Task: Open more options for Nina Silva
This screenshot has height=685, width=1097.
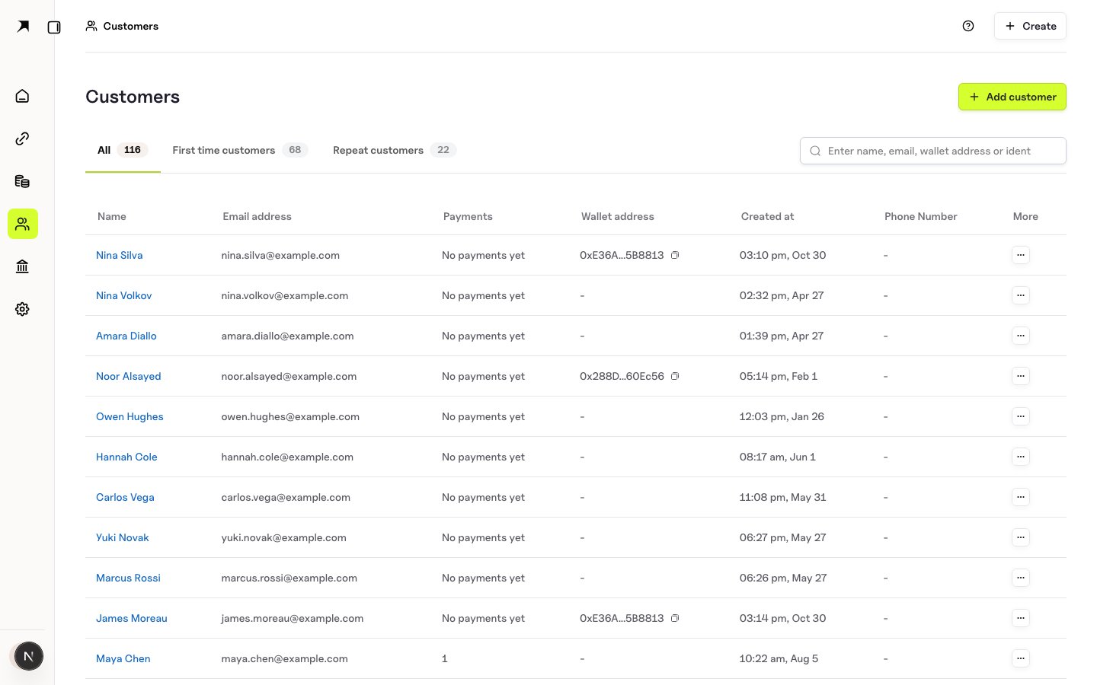Action: tap(1021, 255)
